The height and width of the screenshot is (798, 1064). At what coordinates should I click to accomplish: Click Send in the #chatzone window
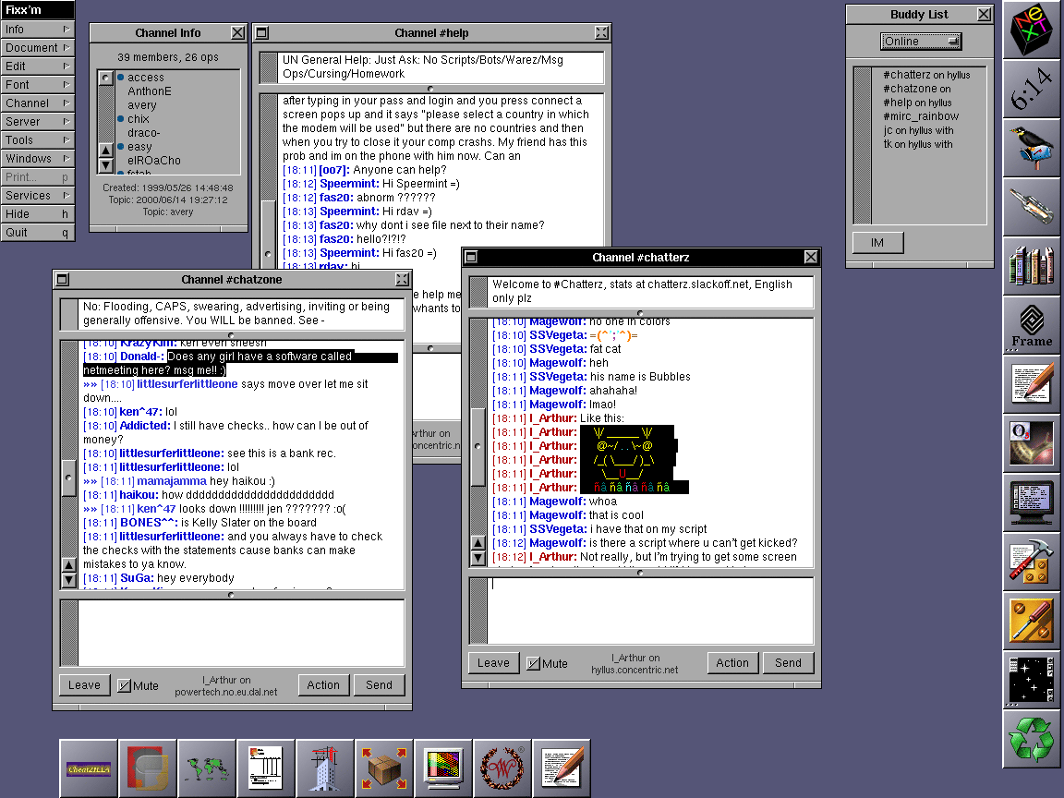point(379,685)
